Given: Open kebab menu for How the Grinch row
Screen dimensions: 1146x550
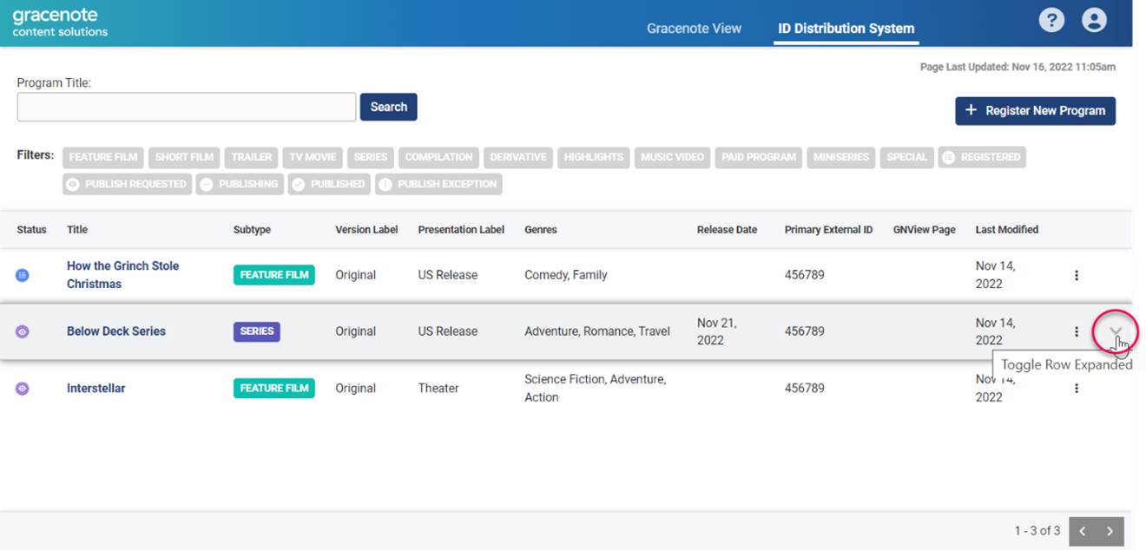Looking at the screenshot, I should pos(1077,275).
